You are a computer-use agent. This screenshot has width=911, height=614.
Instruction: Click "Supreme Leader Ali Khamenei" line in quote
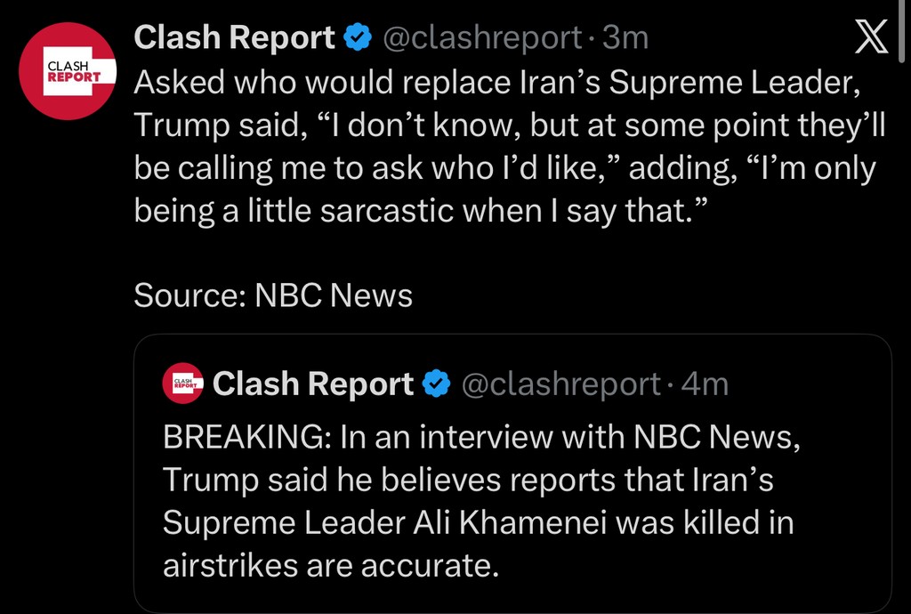tap(478, 523)
